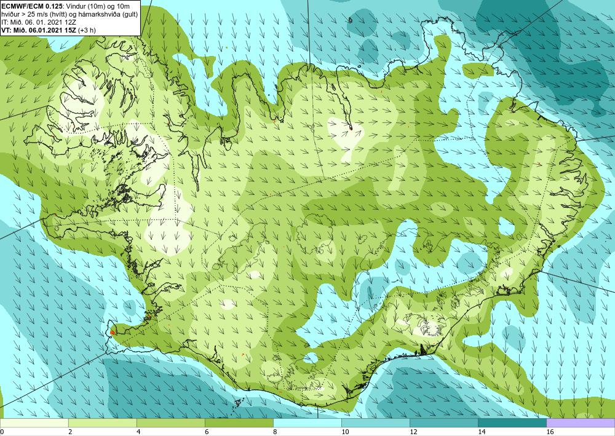Click the medium green 4–6 m/s legend swatch
Viewport: 615px width, 436px height.
170,423
